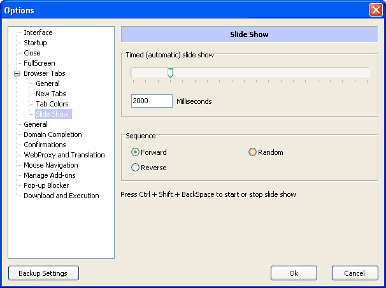386x288 pixels.
Task: Open the Tab Colors settings page
Action: [x=52, y=104]
